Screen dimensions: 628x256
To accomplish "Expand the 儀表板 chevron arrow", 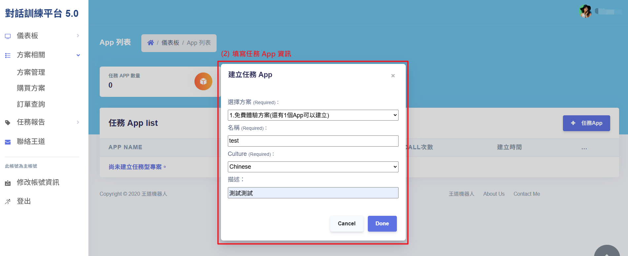I will click(x=78, y=36).
